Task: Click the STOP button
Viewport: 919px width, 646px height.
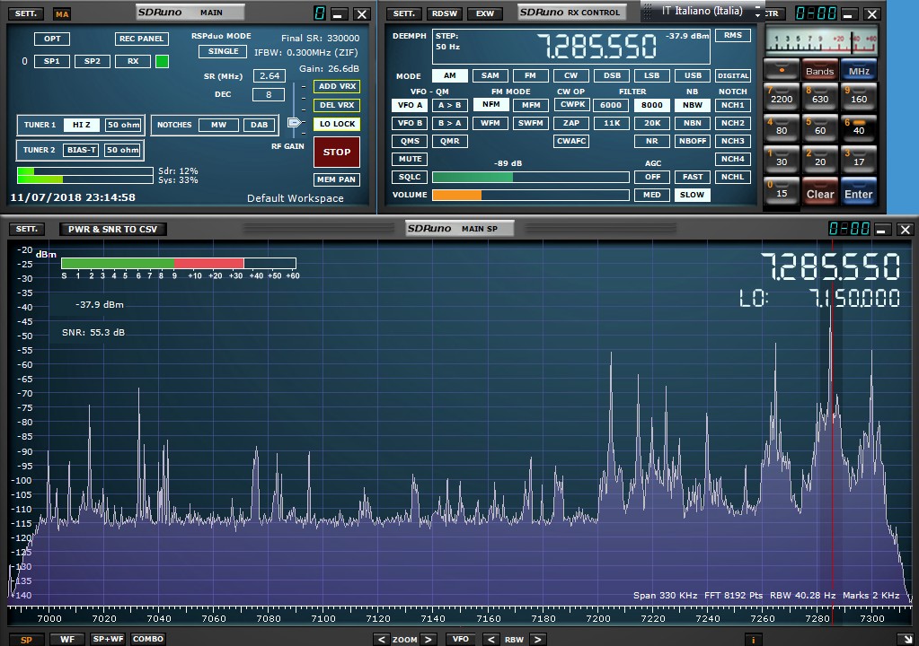Action: point(337,153)
